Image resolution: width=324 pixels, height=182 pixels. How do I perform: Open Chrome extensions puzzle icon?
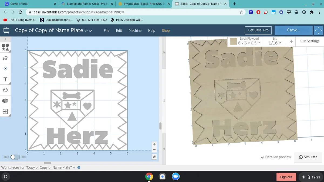[312, 12]
